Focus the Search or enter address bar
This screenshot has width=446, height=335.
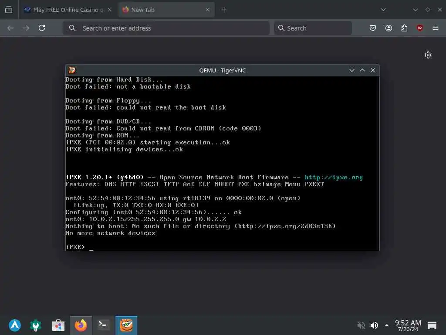166,28
